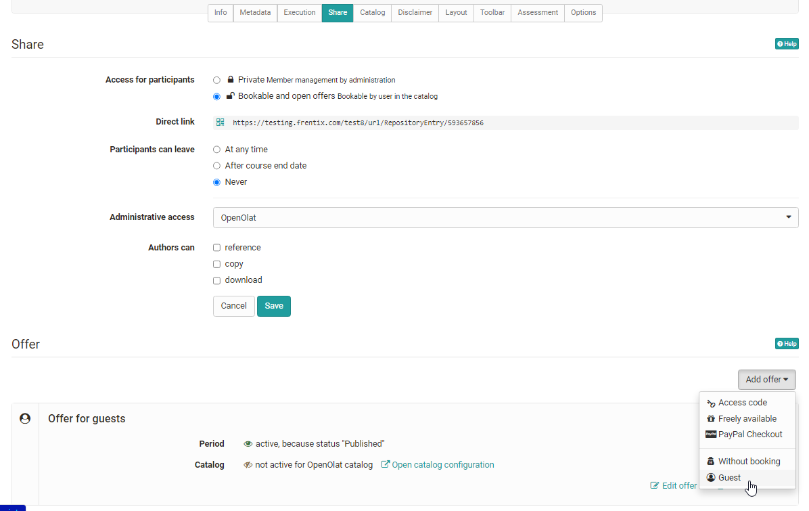Viewport: 809px width, 511px height.
Task: Open the Administrative access dropdown
Action: tap(505, 218)
